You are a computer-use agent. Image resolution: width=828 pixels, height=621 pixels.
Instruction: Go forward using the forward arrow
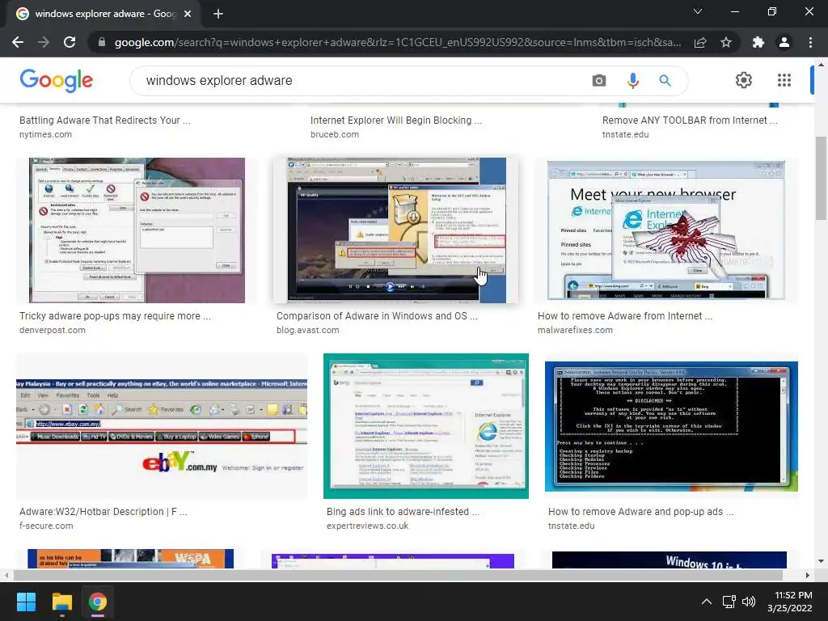pos(44,42)
